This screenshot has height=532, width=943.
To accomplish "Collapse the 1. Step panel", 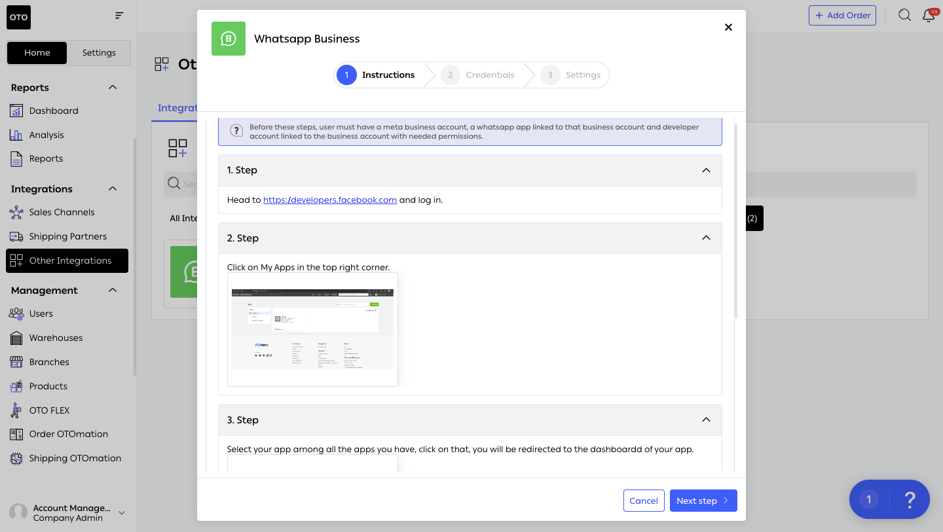I will pos(706,170).
